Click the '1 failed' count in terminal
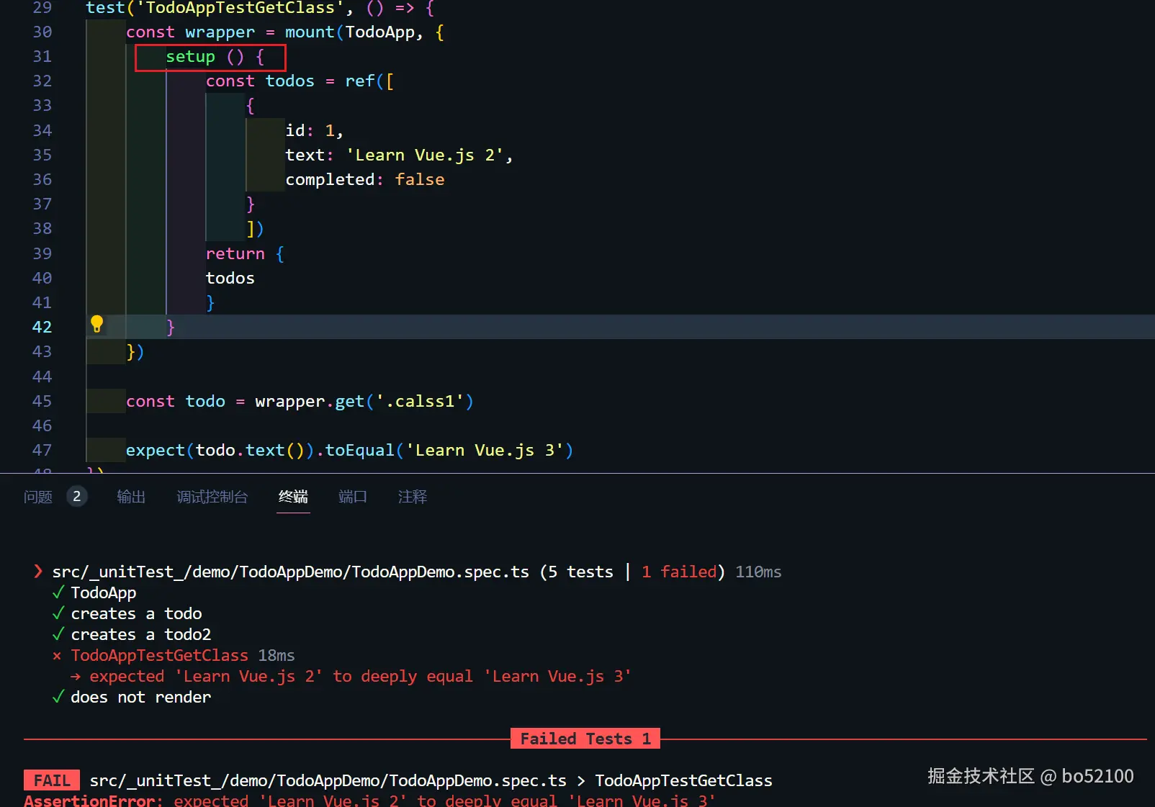 tap(679, 572)
